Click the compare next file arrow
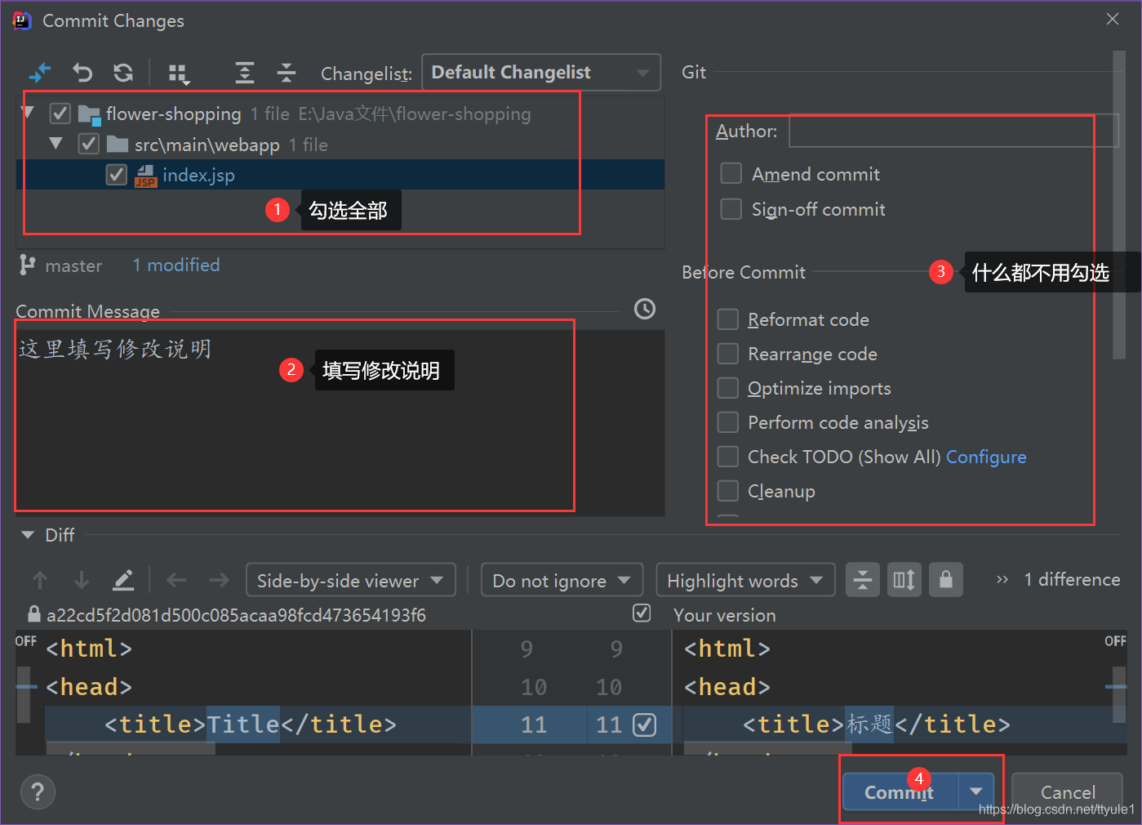1142x825 pixels. tap(219, 581)
